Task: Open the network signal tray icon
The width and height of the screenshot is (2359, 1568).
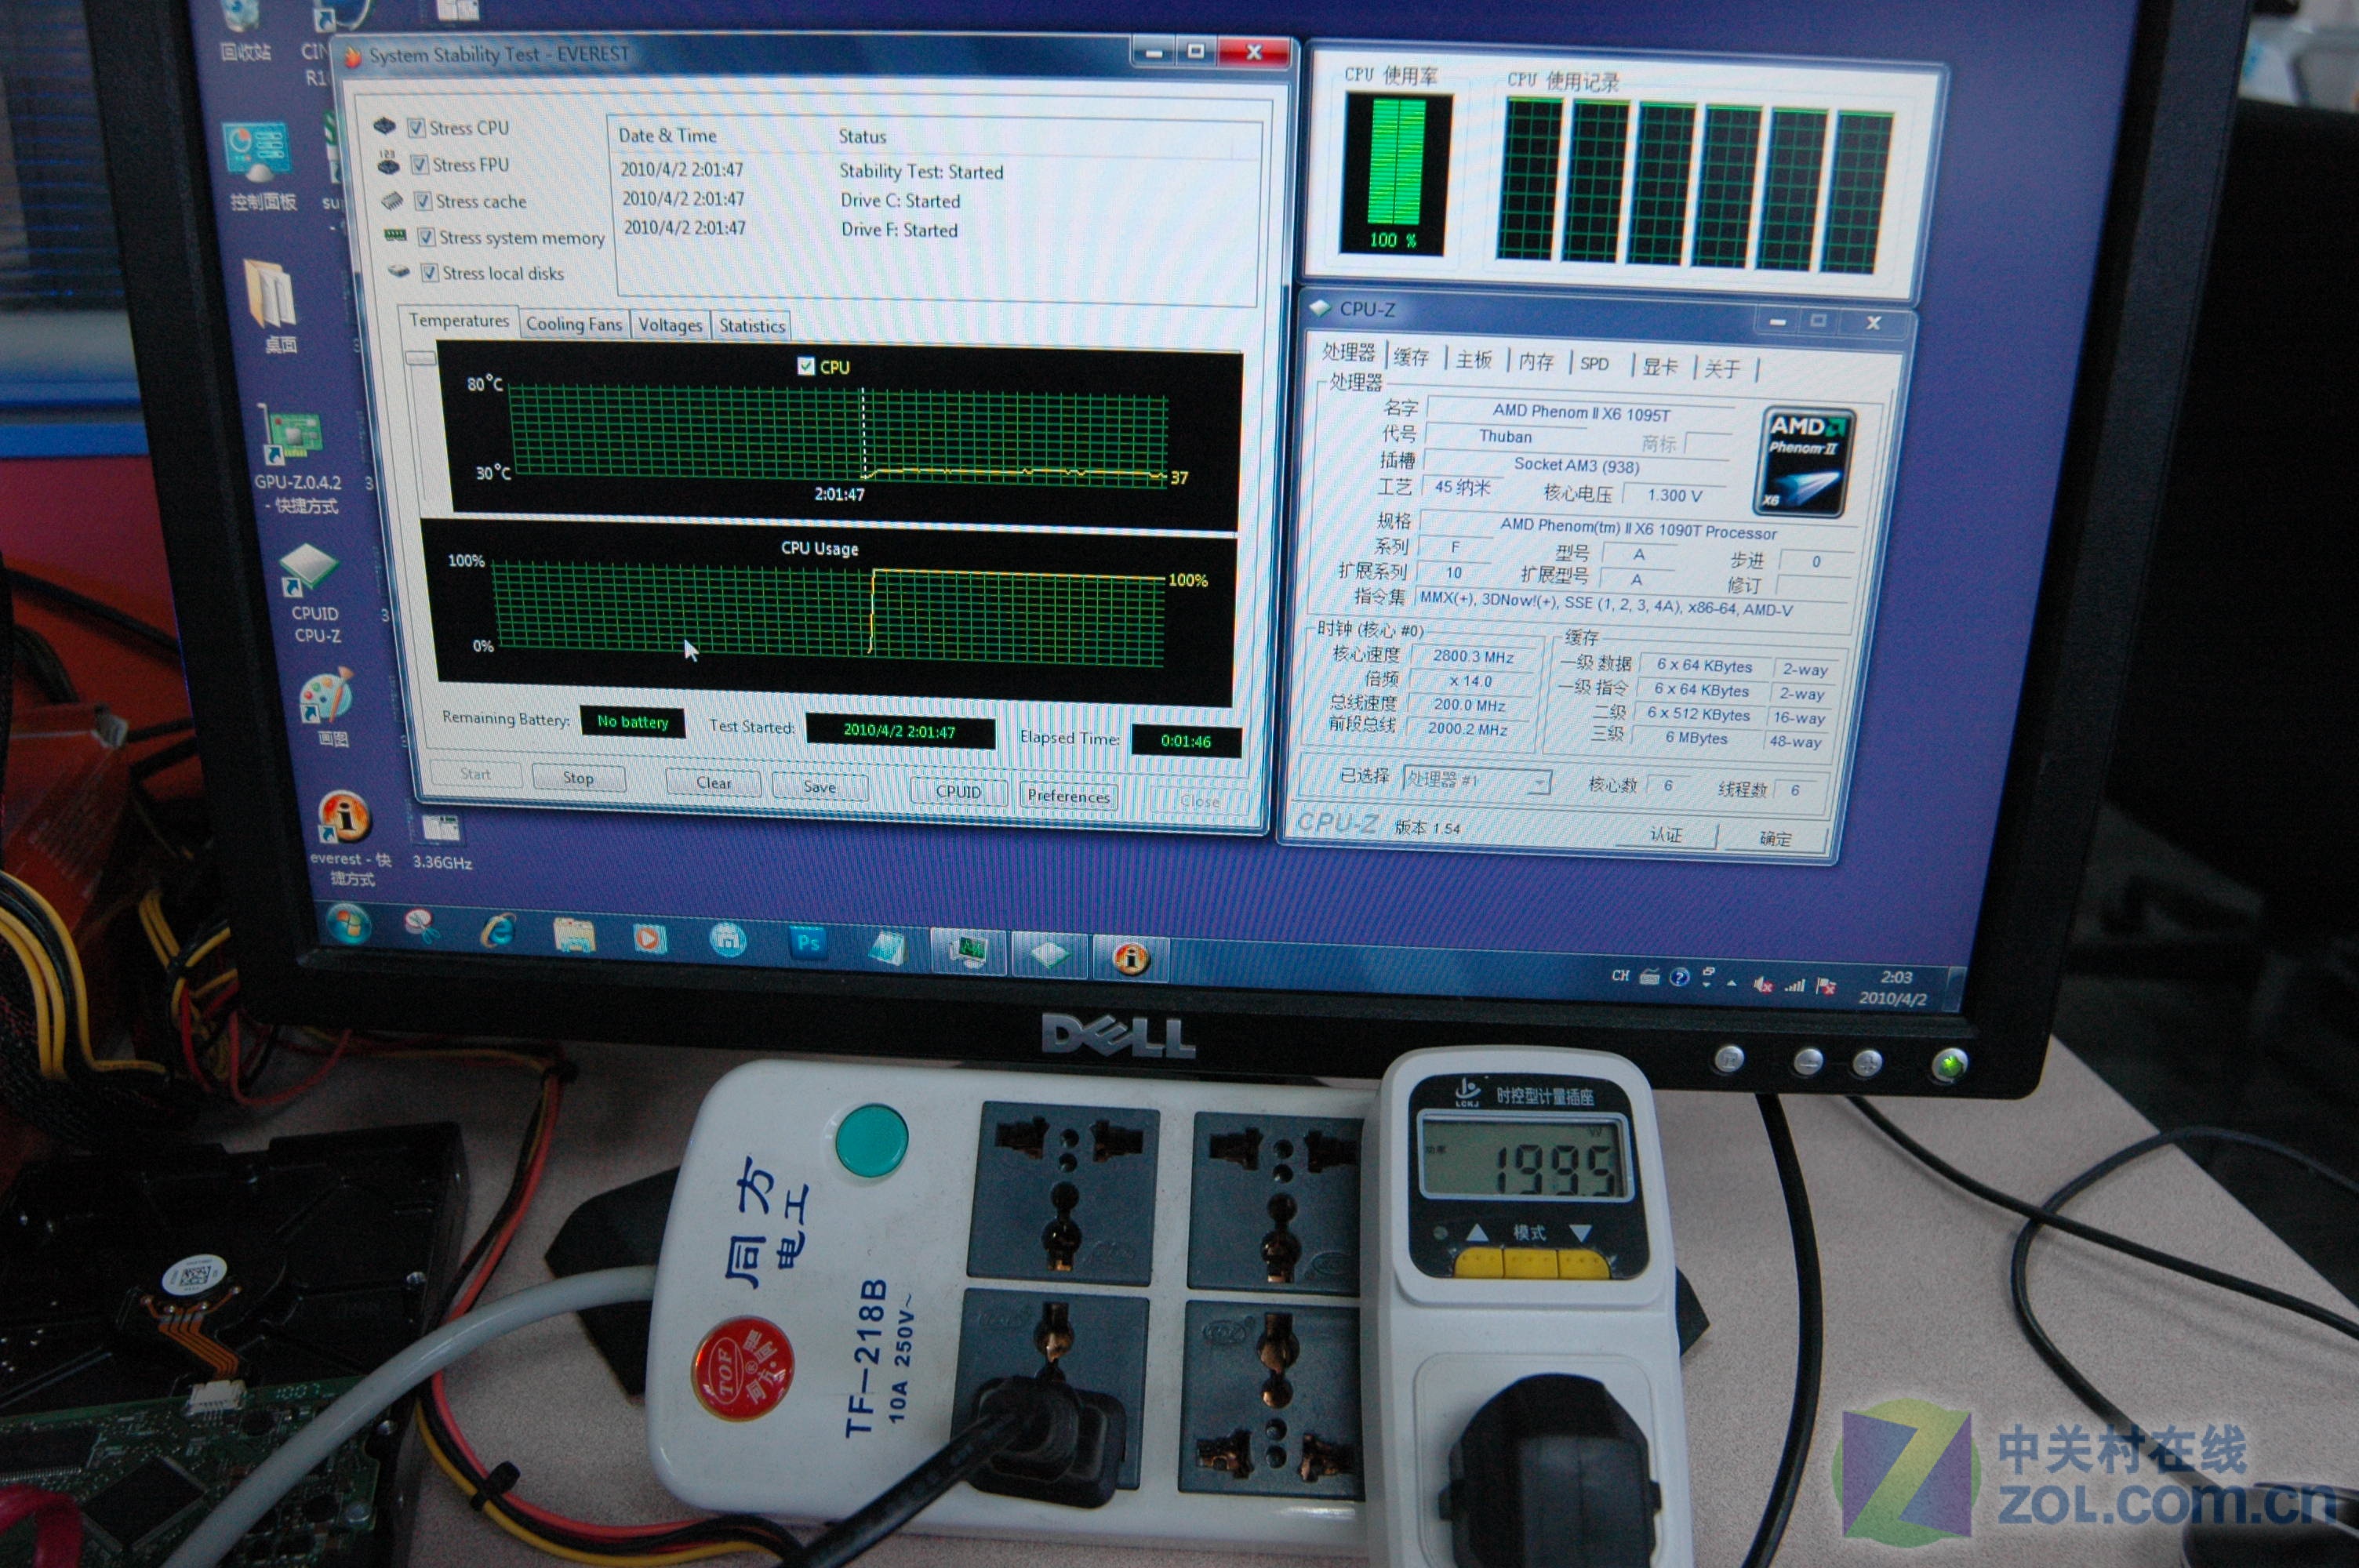Action: 1794,986
